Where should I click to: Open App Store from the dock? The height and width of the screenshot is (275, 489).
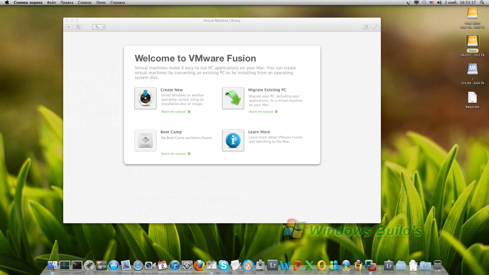click(x=114, y=265)
